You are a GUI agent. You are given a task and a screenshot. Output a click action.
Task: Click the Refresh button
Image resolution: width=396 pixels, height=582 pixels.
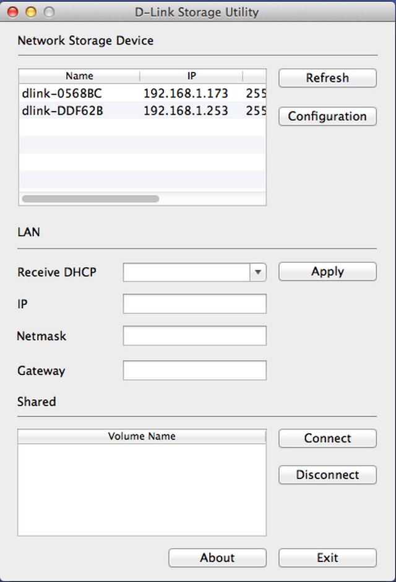click(x=327, y=78)
